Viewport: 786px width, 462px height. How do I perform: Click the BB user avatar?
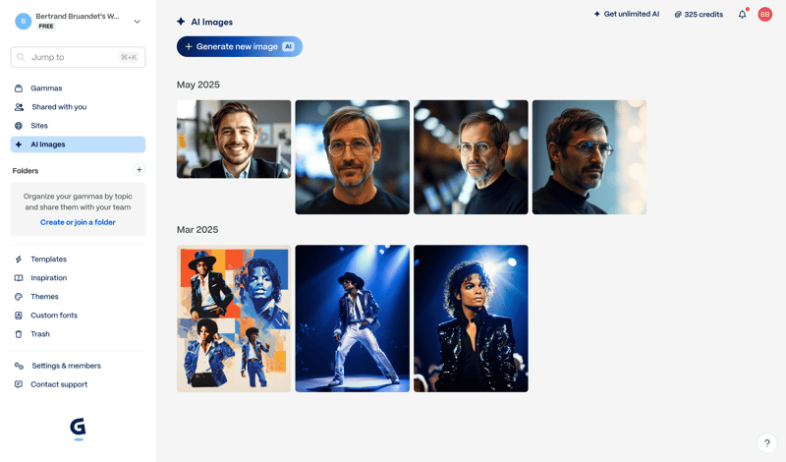coord(764,15)
